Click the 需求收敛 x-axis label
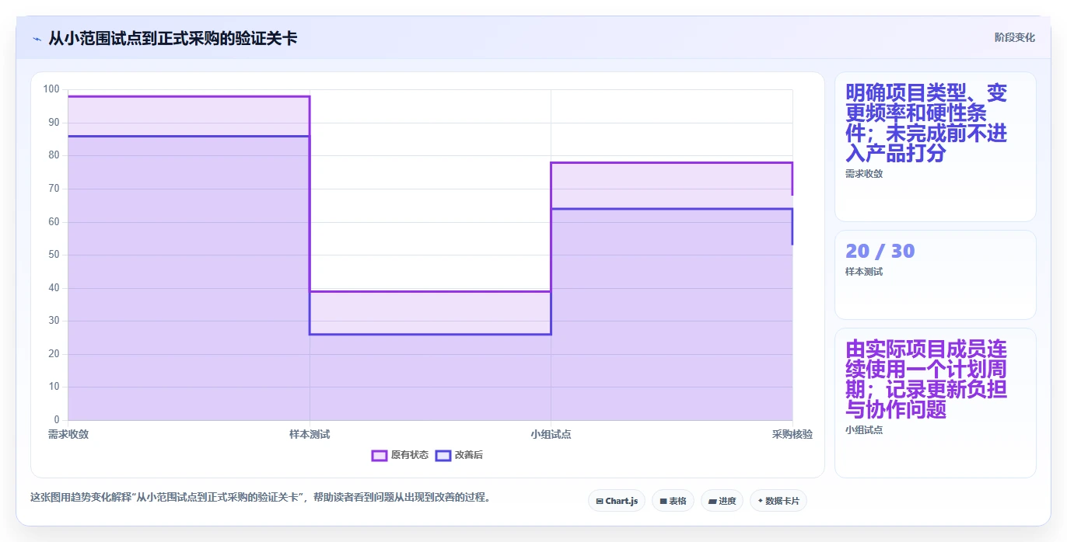This screenshot has width=1067, height=542. coord(68,434)
